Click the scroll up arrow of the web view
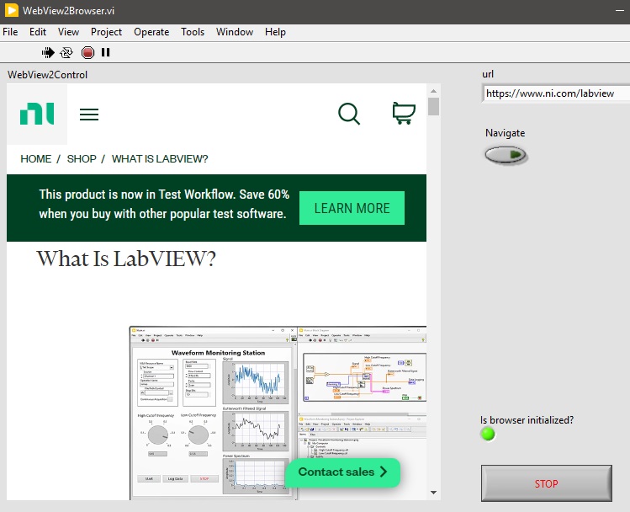This screenshot has width=630, height=512. click(x=433, y=91)
